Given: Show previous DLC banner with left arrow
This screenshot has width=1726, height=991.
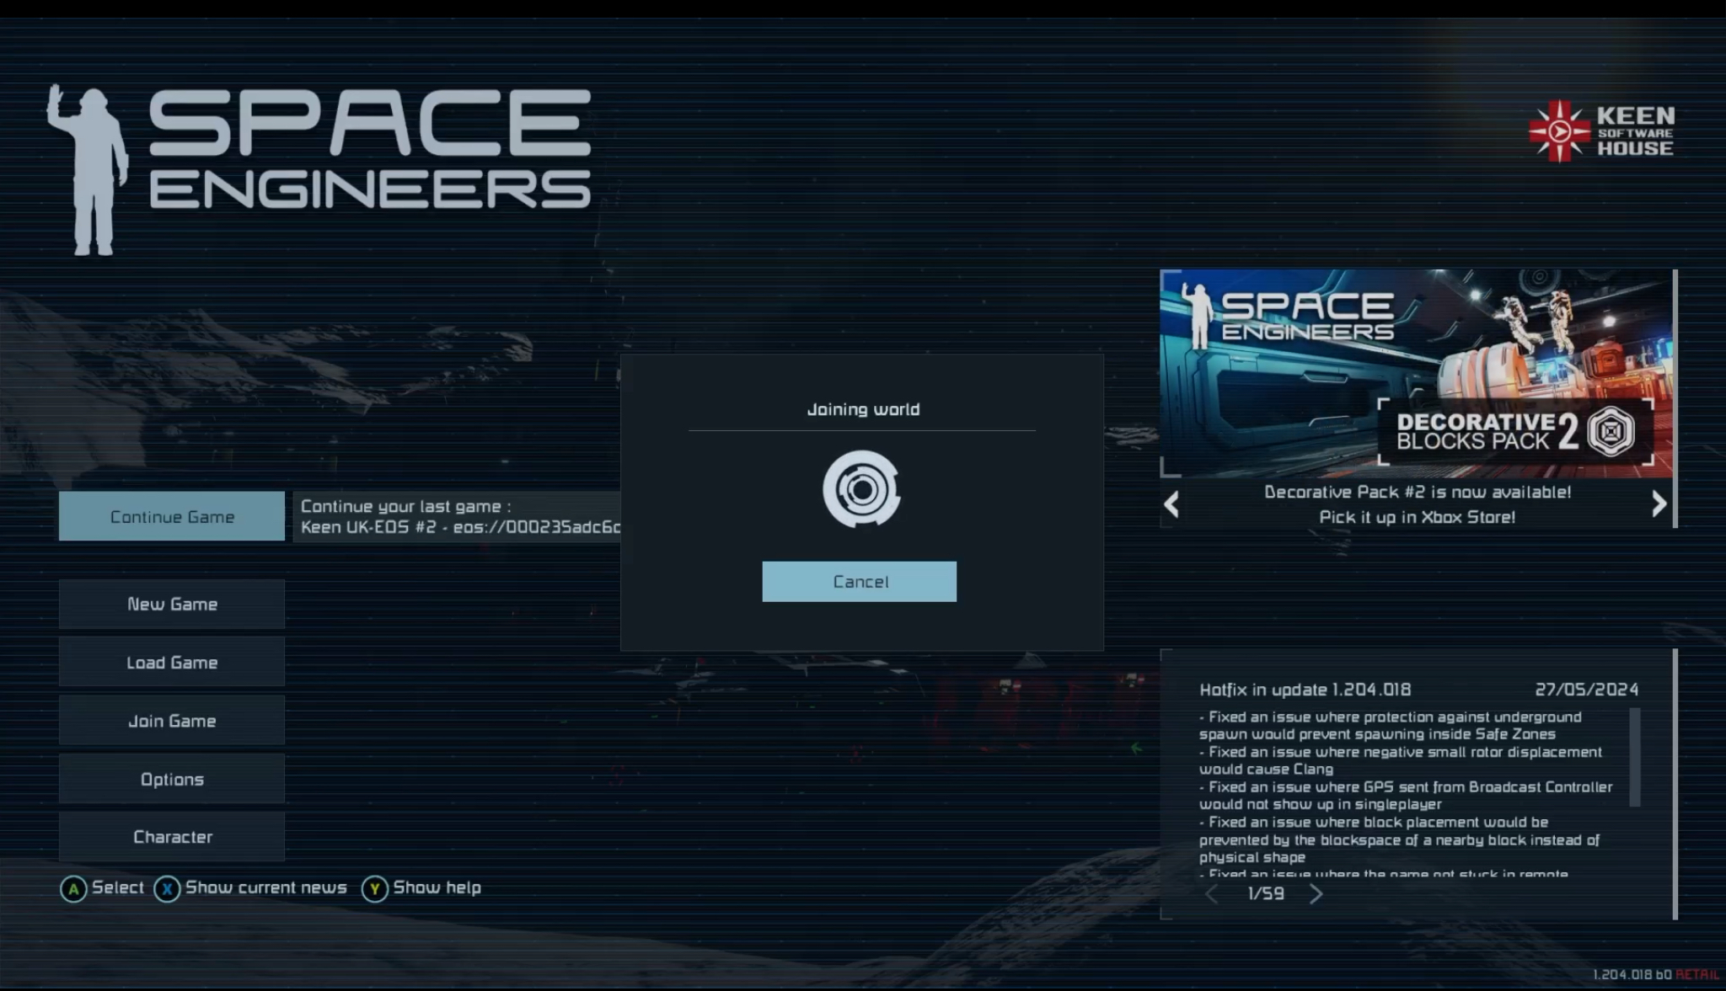Looking at the screenshot, I should point(1171,504).
